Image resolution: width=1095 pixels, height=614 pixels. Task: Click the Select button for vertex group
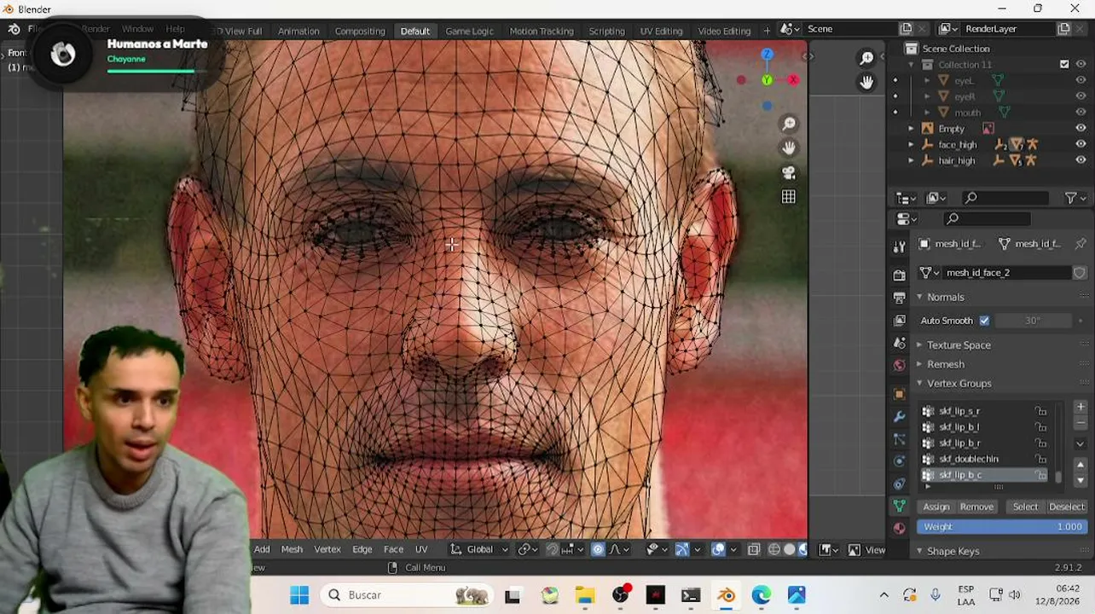coord(1025,507)
